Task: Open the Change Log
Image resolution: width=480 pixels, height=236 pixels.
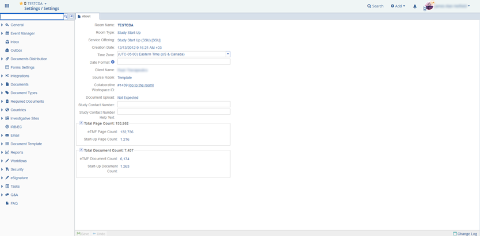Action: coord(465,234)
